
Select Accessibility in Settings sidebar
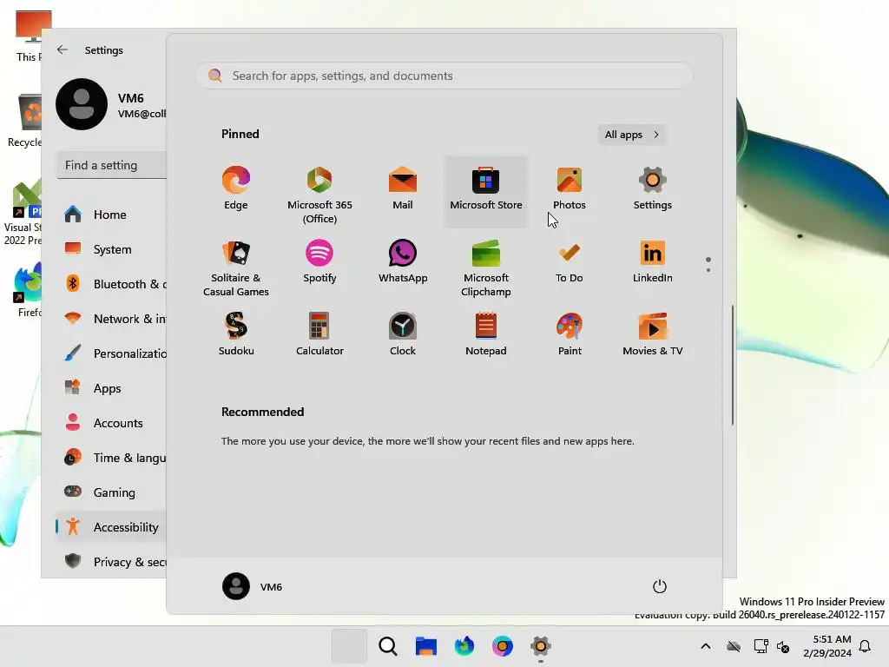[x=112, y=527]
